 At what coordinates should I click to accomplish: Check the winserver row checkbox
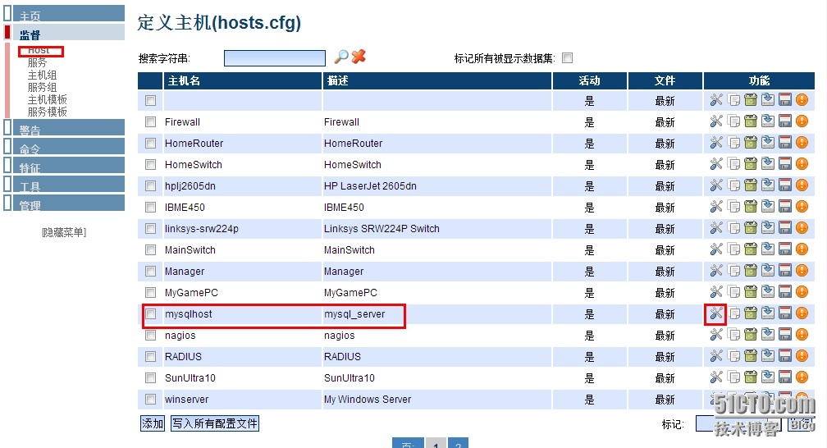[151, 399]
